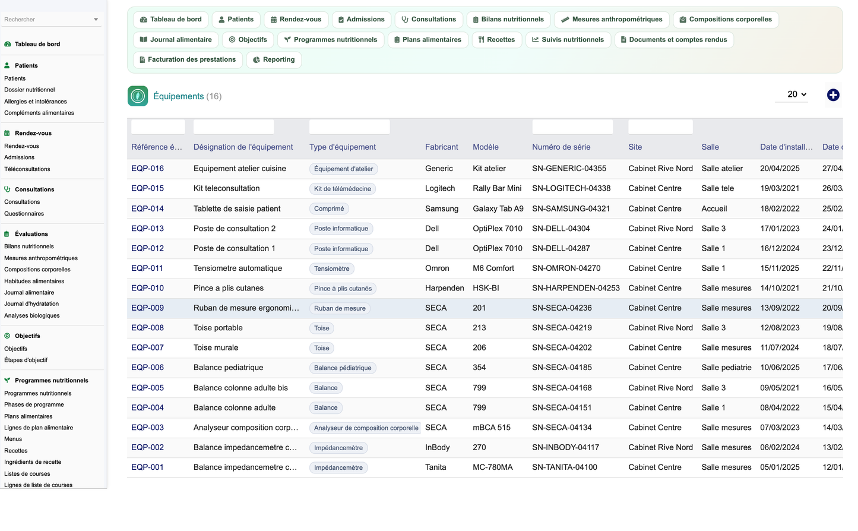This screenshot has height=531, width=858.
Task: Open Allergies et intolérances in sidebar
Action: tap(35, 102)
